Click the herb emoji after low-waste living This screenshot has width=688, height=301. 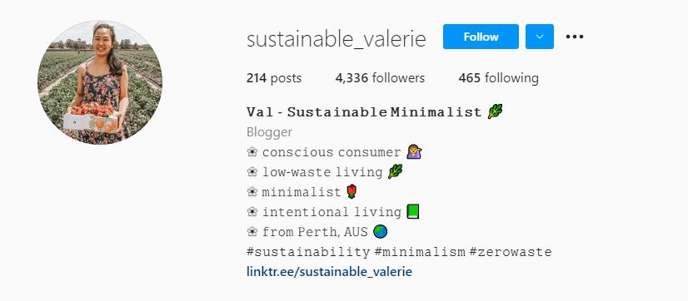point(396,172)
